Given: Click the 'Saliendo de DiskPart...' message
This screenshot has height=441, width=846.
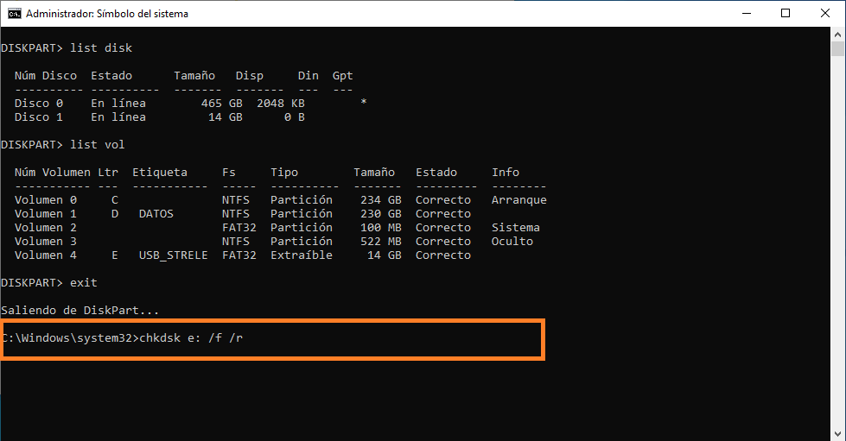Looking at the screenshot, I should (80, 311).
